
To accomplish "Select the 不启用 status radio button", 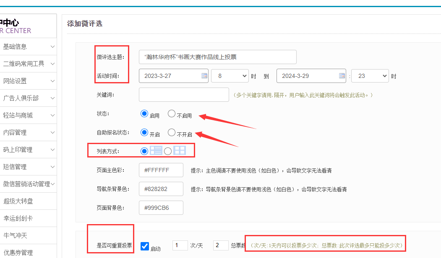I will [172, 114].
